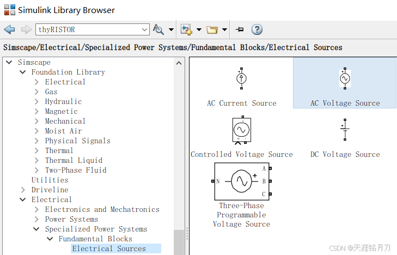Click the AC Voltage Source label
This screenshot has height=255, width=397.
(x=345, y=104)
